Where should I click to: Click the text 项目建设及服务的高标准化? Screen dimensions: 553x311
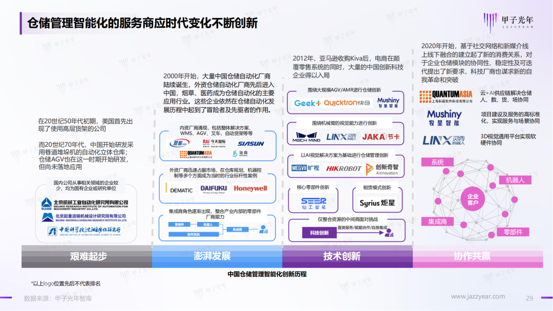pos(510,117)
